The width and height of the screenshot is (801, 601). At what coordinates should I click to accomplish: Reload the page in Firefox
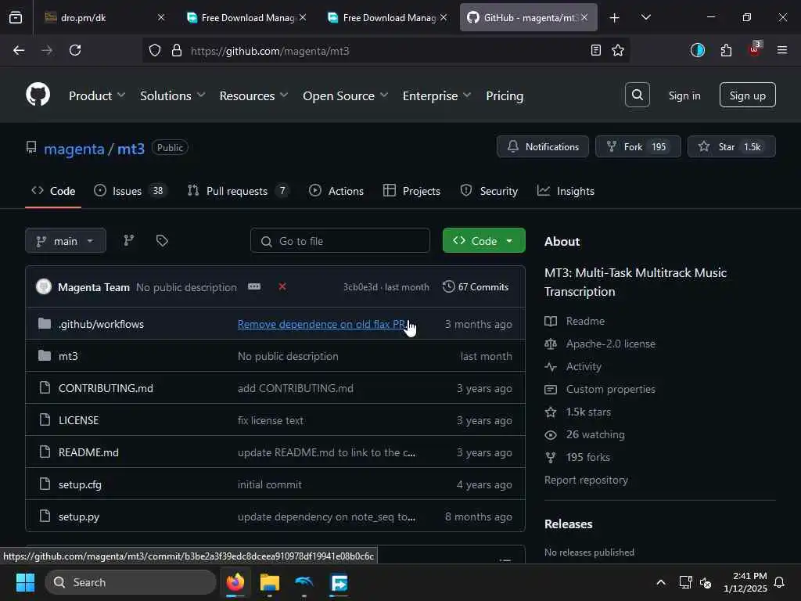pos(75,50)
